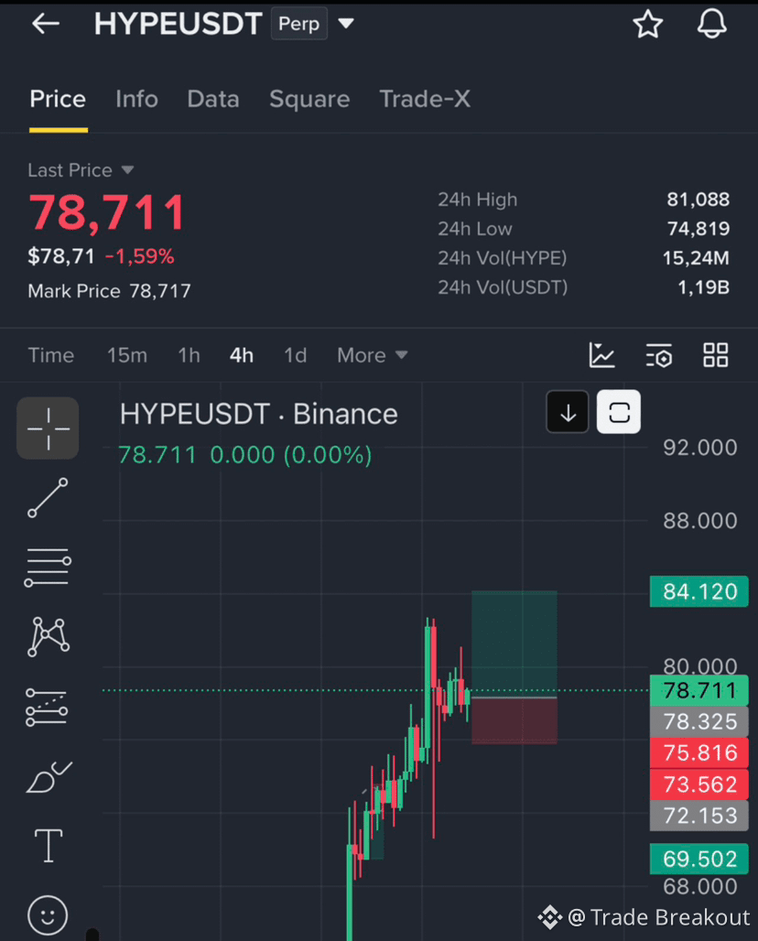The image size is (758, 941).
Task: Click the down arrow chart button
Action: (x=568, y=412)
